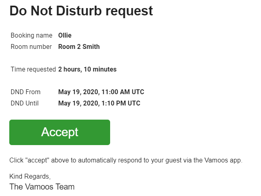Select the Room 2 Smith value
The height and width of the screenshot is (196, 261).
(79, 47)
